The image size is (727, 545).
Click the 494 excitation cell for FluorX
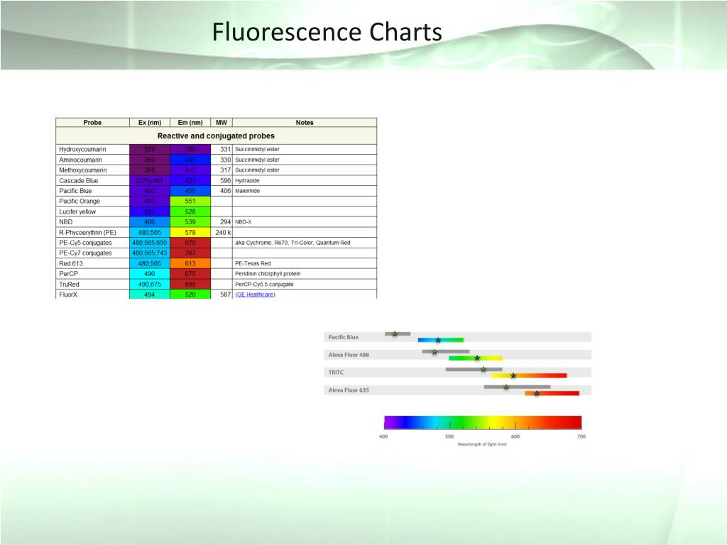tap(150, 294)
